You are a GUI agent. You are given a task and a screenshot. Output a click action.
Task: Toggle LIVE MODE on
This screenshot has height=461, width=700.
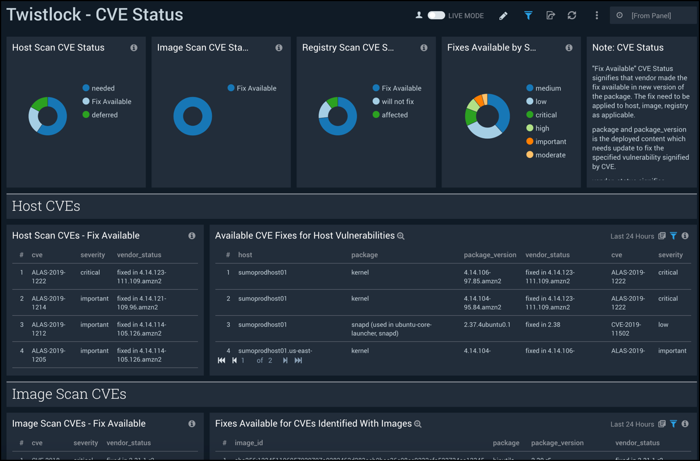[435, 16]
